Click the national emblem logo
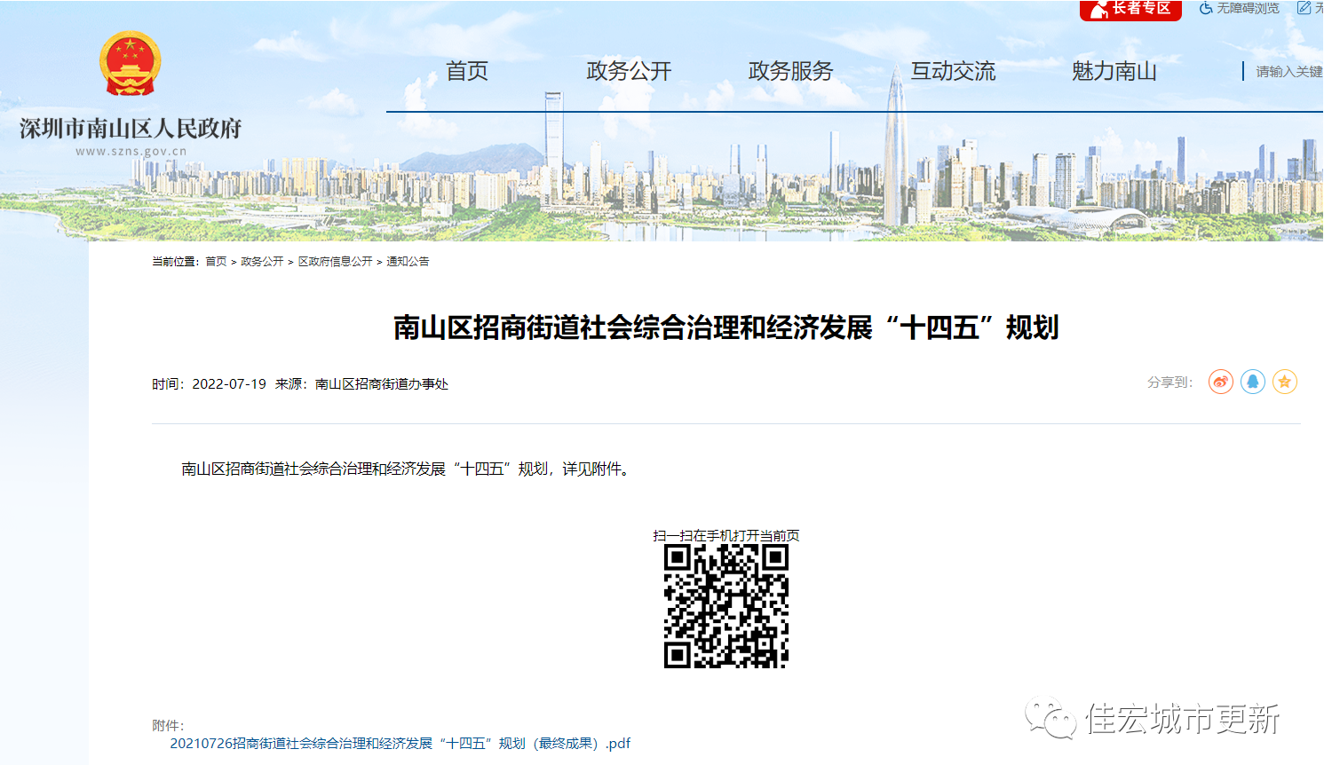The image size is (1324, 765). (130, 64)
